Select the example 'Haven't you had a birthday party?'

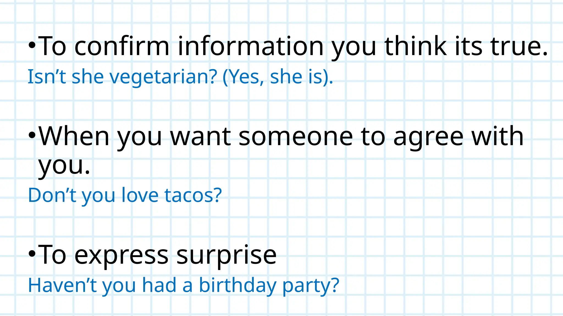click(184, 286)
